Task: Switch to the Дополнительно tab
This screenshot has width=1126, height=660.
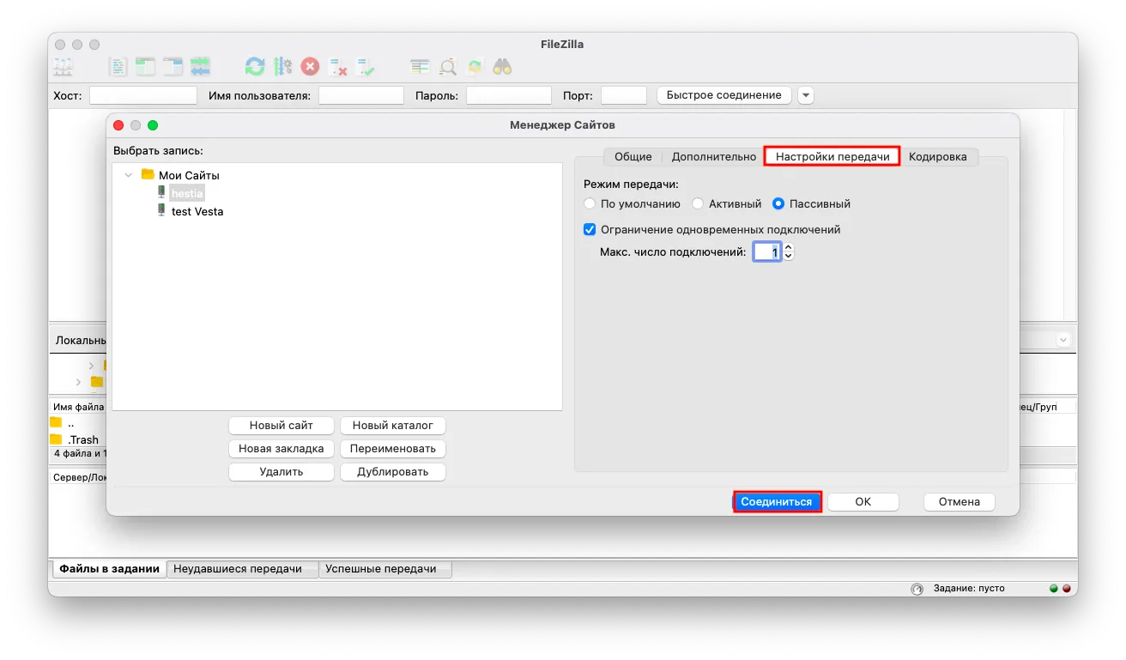Action: [x=714, y=157]
